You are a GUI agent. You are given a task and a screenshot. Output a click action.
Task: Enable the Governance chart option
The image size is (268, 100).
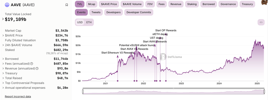tap(228, 4)
